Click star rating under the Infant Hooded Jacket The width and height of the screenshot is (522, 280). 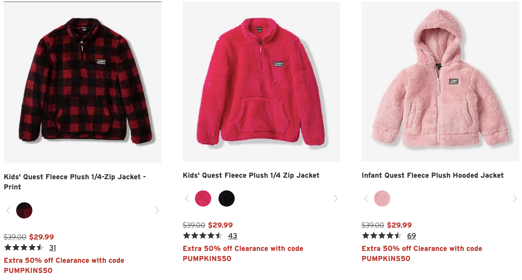click(x=382, y=236)
